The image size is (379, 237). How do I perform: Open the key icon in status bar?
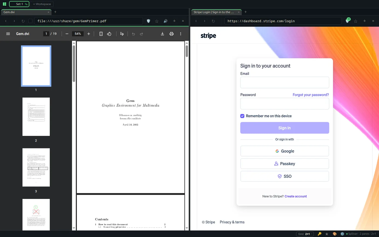coord(319,234)
